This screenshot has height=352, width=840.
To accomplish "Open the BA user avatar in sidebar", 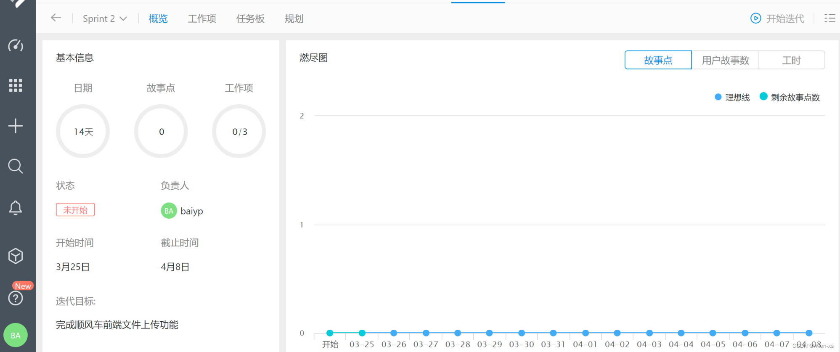I will [x=16, y=335].
